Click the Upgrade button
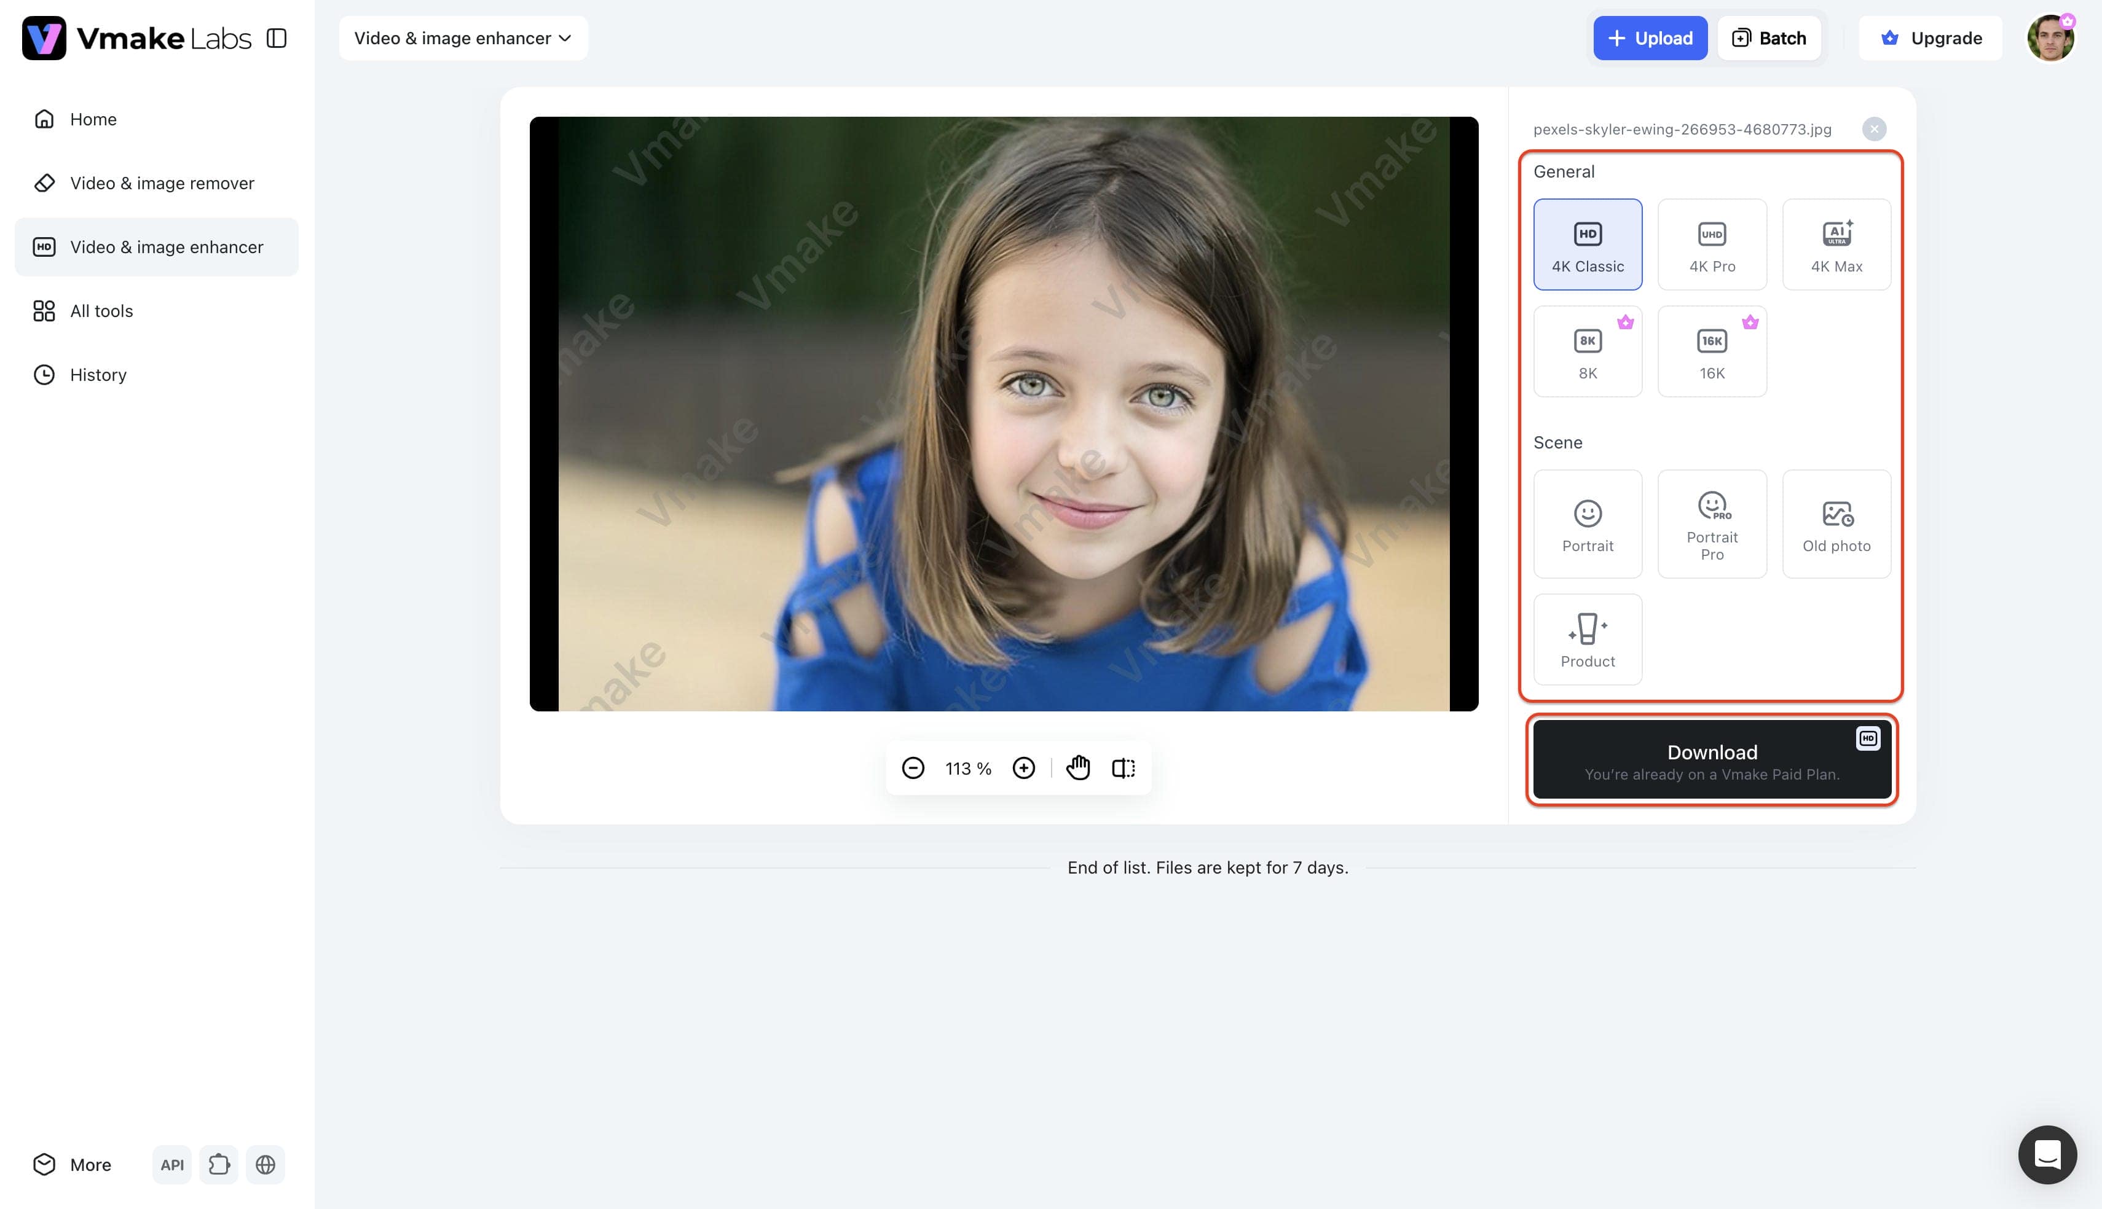The image size is (2102, 1209). [x=1930, y=38]
